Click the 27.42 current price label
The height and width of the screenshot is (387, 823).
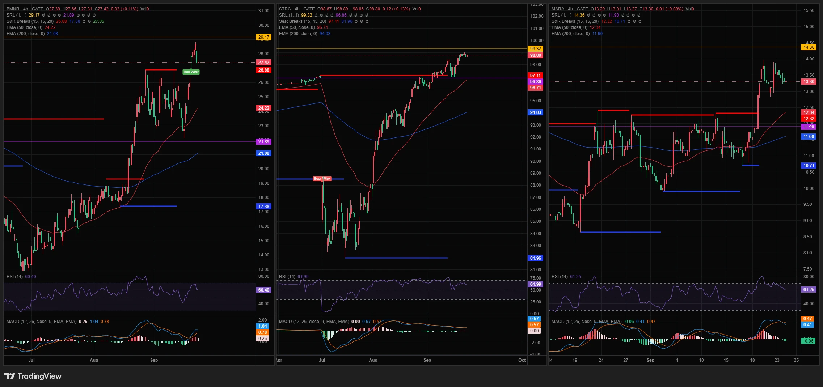[264, 63]
